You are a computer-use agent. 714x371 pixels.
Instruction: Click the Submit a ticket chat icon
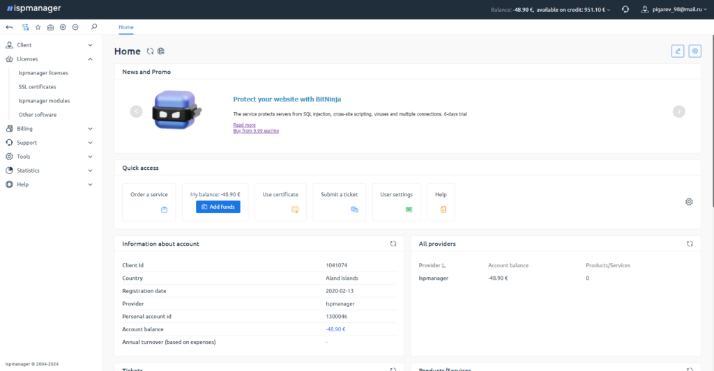click(354, 210)
